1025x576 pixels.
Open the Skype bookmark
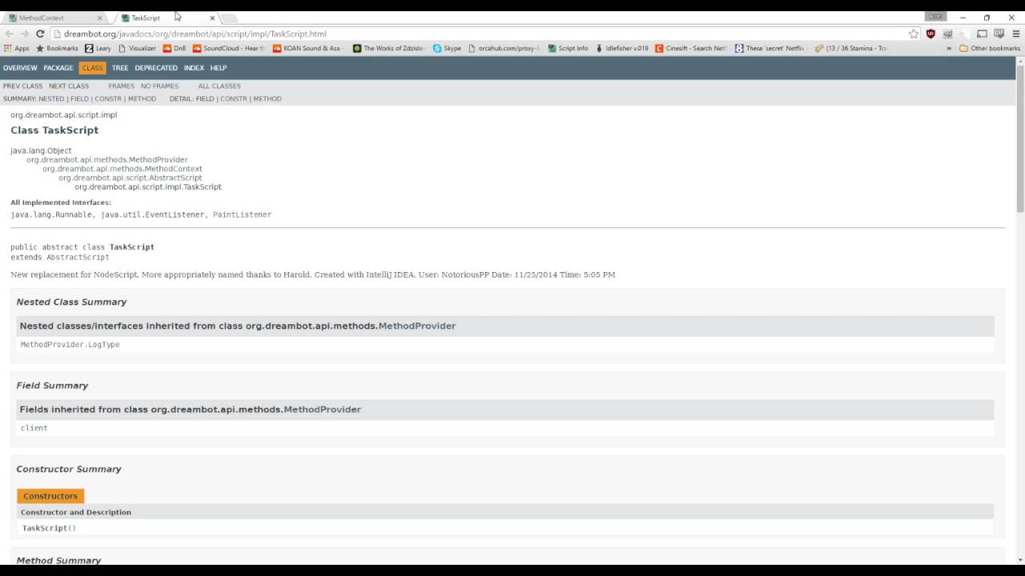(x=448, y=48)
